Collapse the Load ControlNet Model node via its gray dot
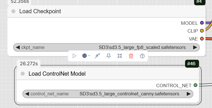212x108 pixels. tap(23, 74)
